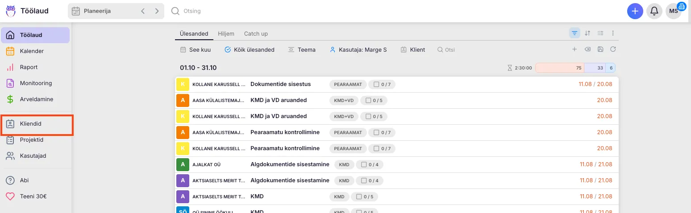Tick the checklist box for Dokumentide sisestus
The height and width of the screenshot is (213, 691).
click(x=376, y=84)
